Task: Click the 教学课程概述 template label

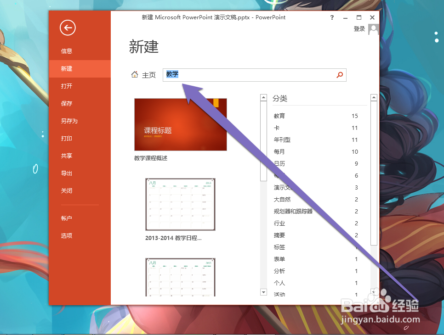Action: coord(151,158)
